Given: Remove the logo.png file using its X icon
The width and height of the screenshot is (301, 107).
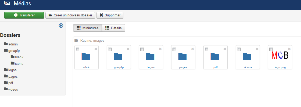Looking at the screenshot, I should click(289, 49).
